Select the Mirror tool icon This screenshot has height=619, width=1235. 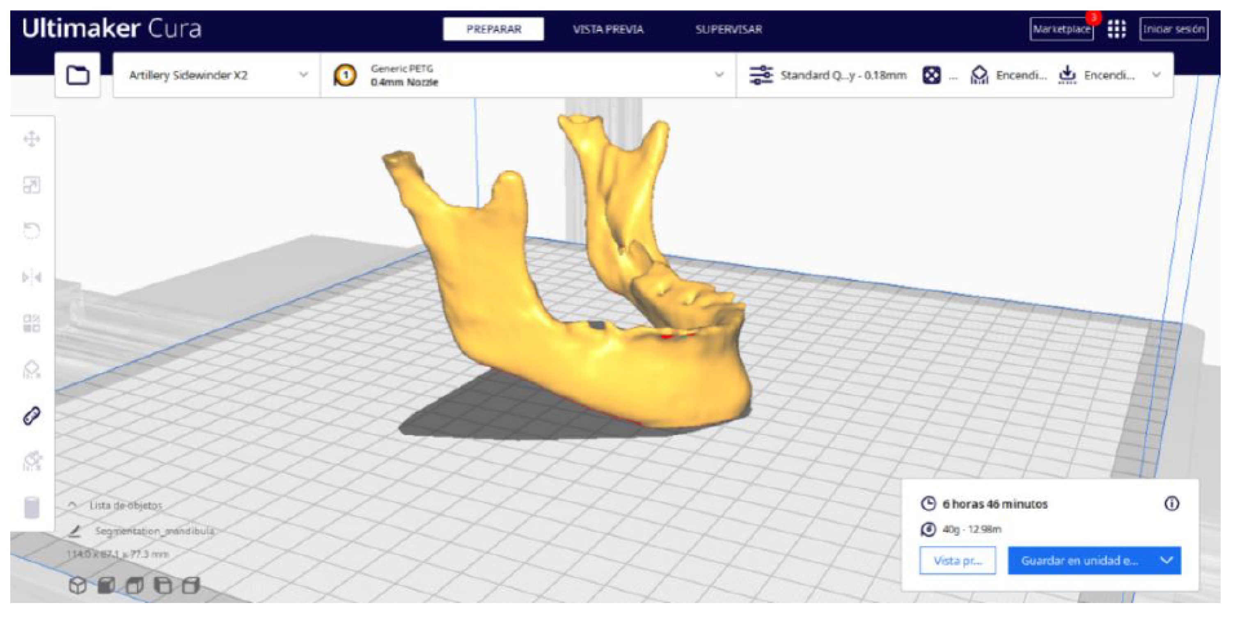(x=32, y=277)
